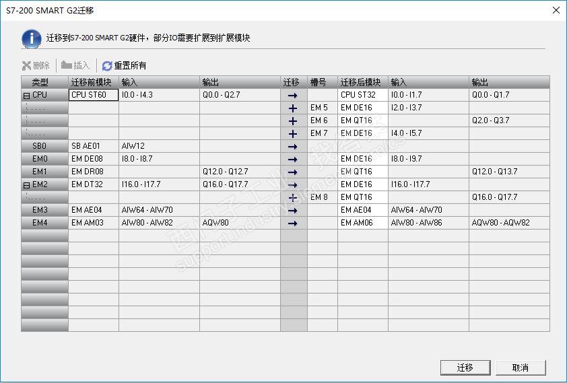
Task: Click the migration arrow in EM DE08 row
Action: click(293, 160)
